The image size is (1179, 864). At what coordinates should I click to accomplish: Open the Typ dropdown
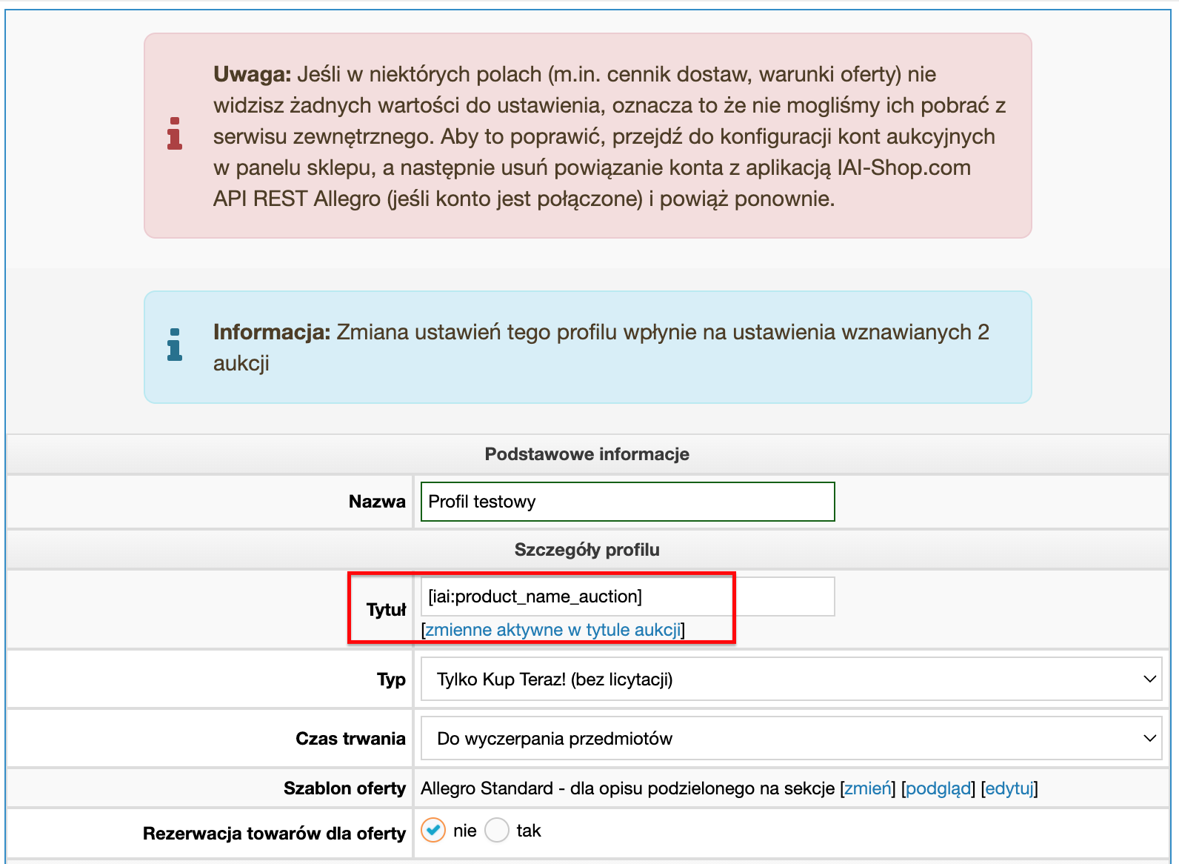pyautogui.click(x=791, y=679)
